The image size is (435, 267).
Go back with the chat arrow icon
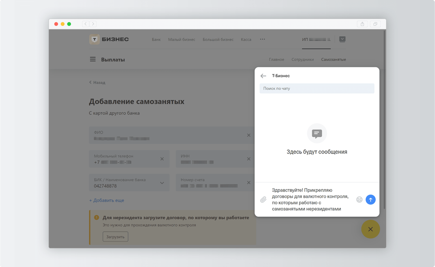coord(263,76)
